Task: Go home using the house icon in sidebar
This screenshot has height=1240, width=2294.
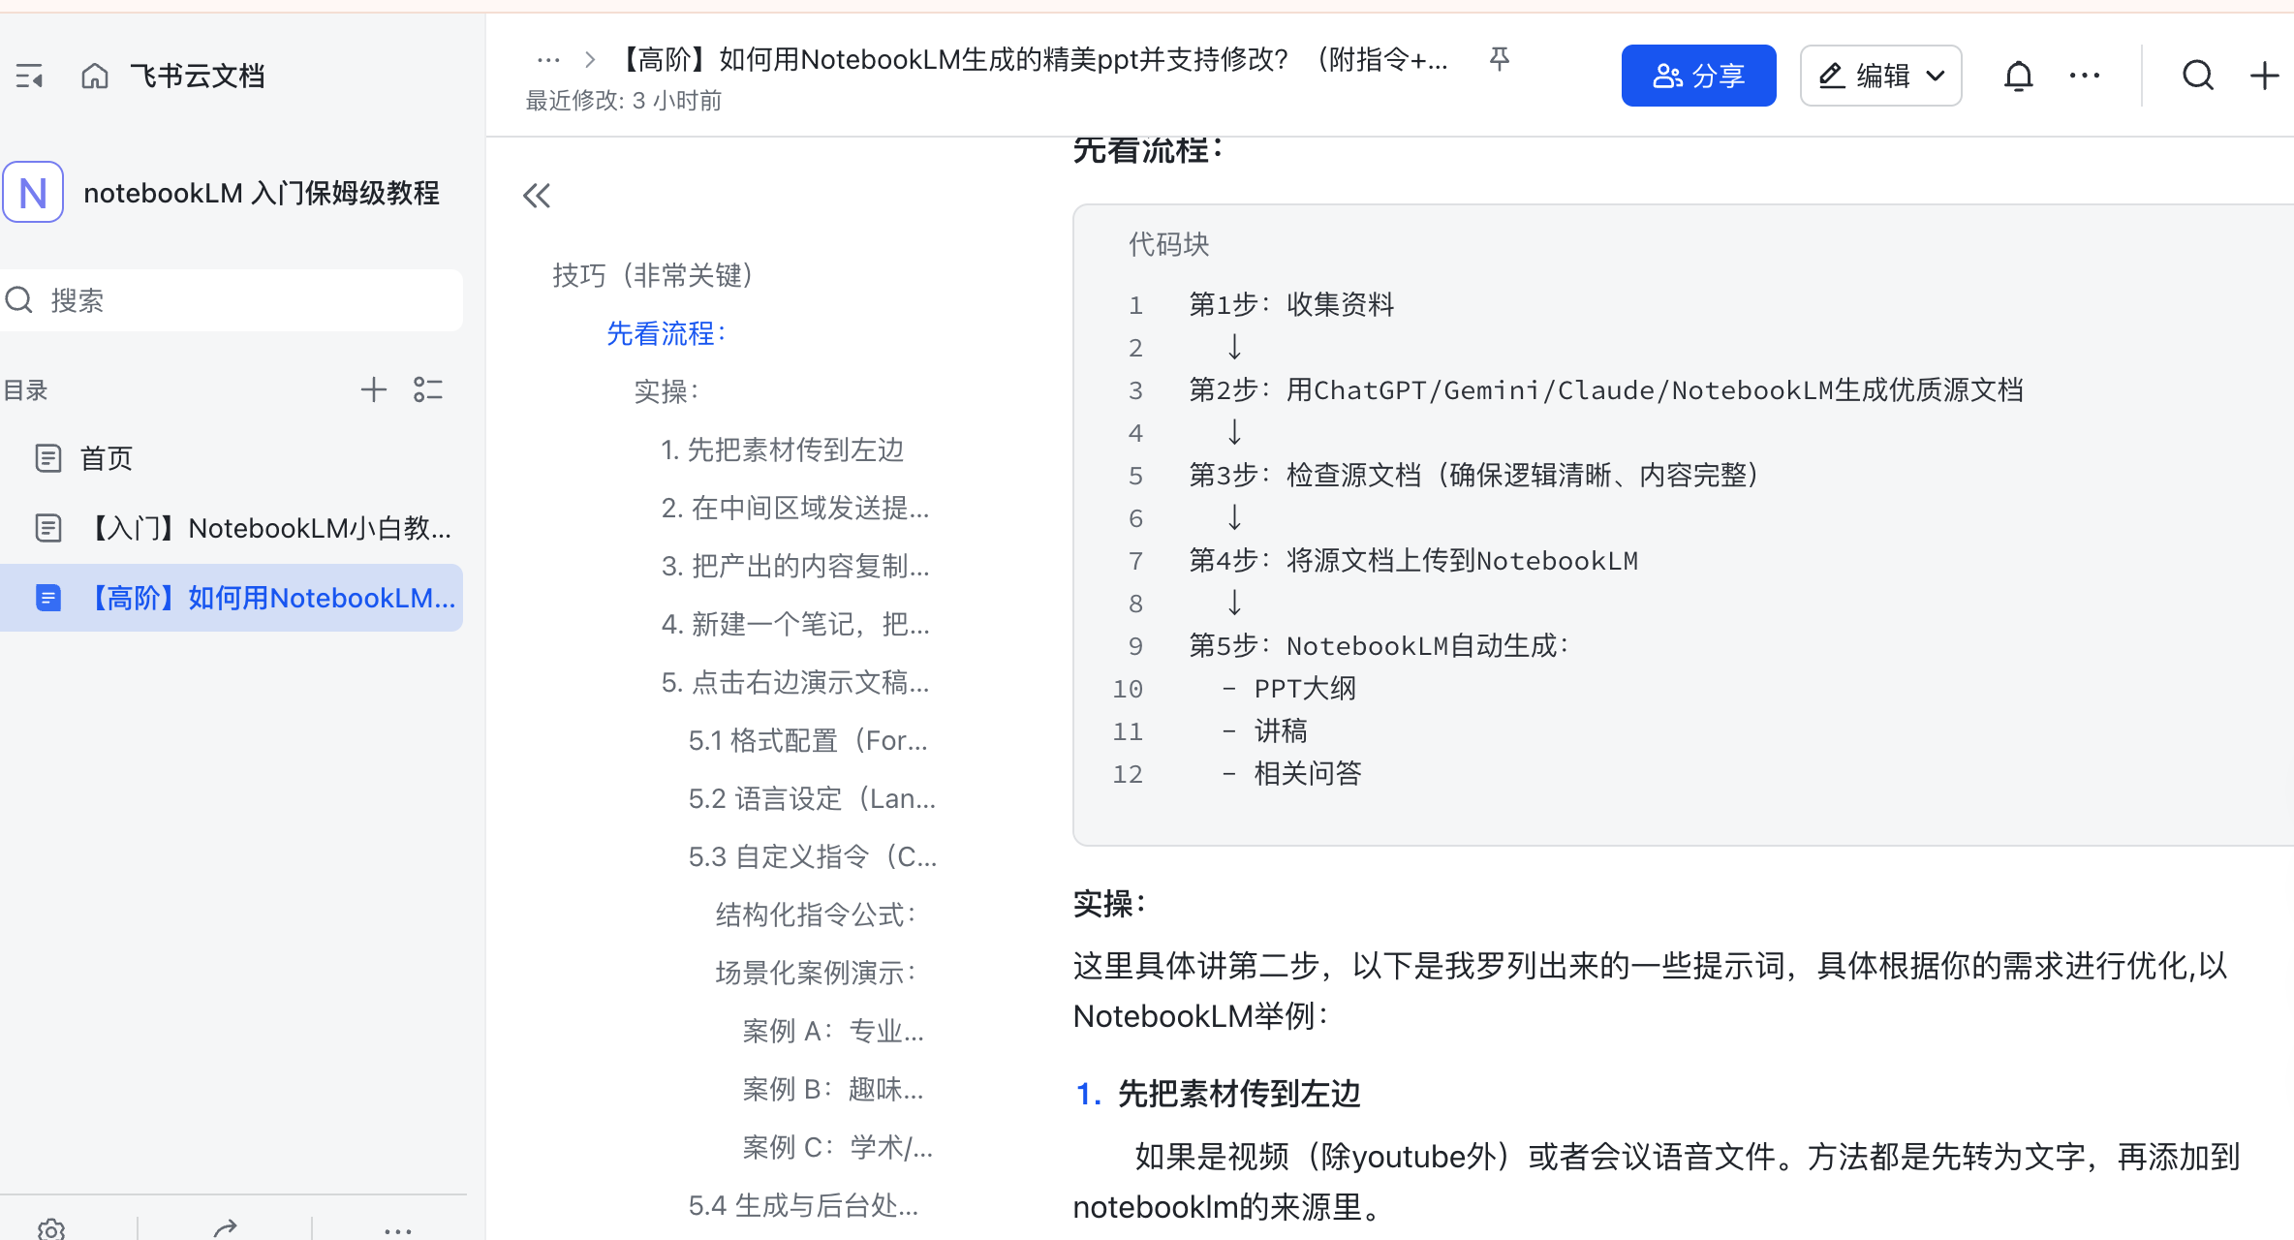Action: click(x=94, y=75)
